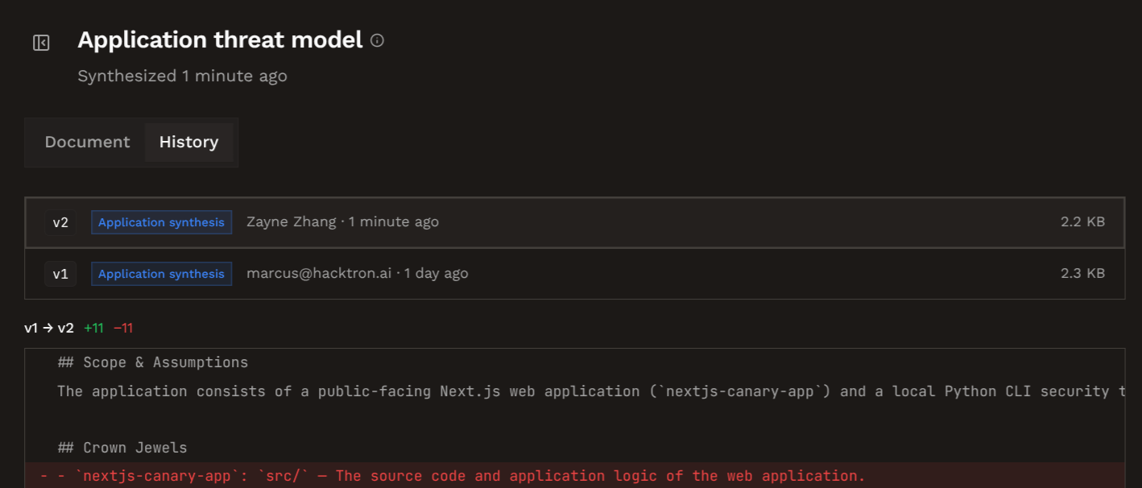Collapse the sidebar panel icon

41,43
